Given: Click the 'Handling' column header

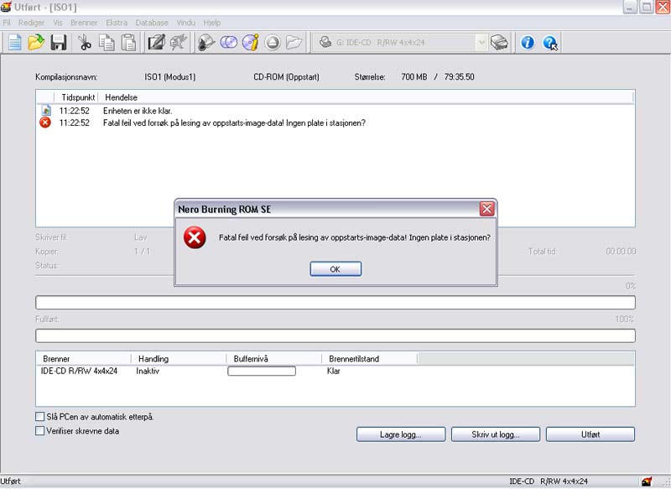Looking at the screenshot, I should (x=179, y=358).
